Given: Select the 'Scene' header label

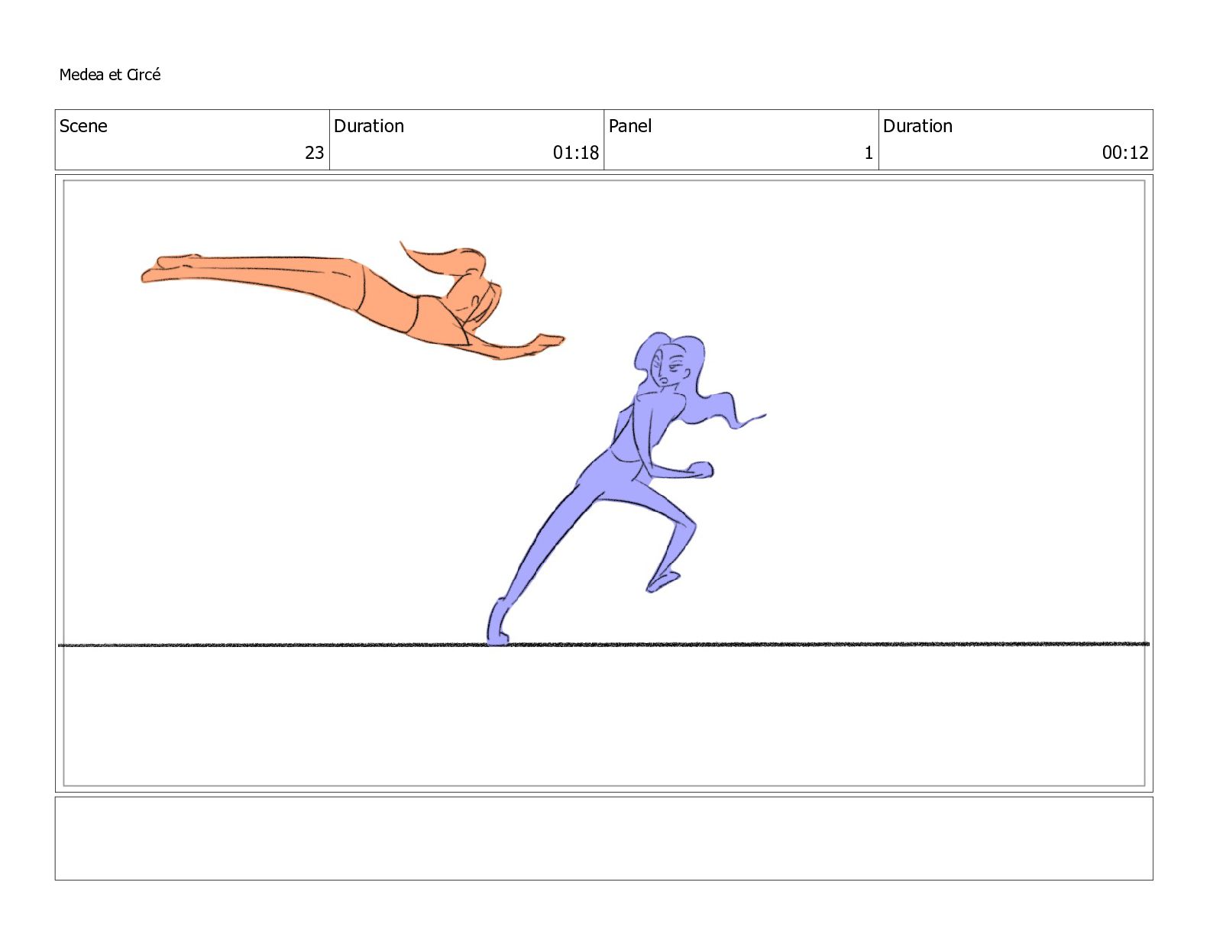Looking at the screenshot, I should pyautogui.click(x=83, y=126).
